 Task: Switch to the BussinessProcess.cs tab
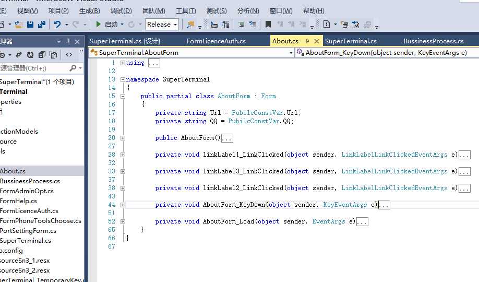pos(434,41)
